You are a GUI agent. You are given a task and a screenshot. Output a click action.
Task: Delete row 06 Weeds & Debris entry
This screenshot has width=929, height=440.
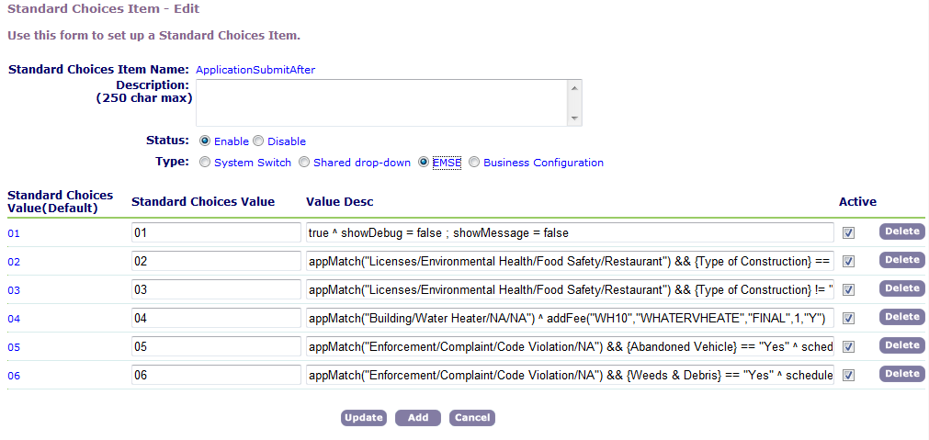(x=901, y=374)
